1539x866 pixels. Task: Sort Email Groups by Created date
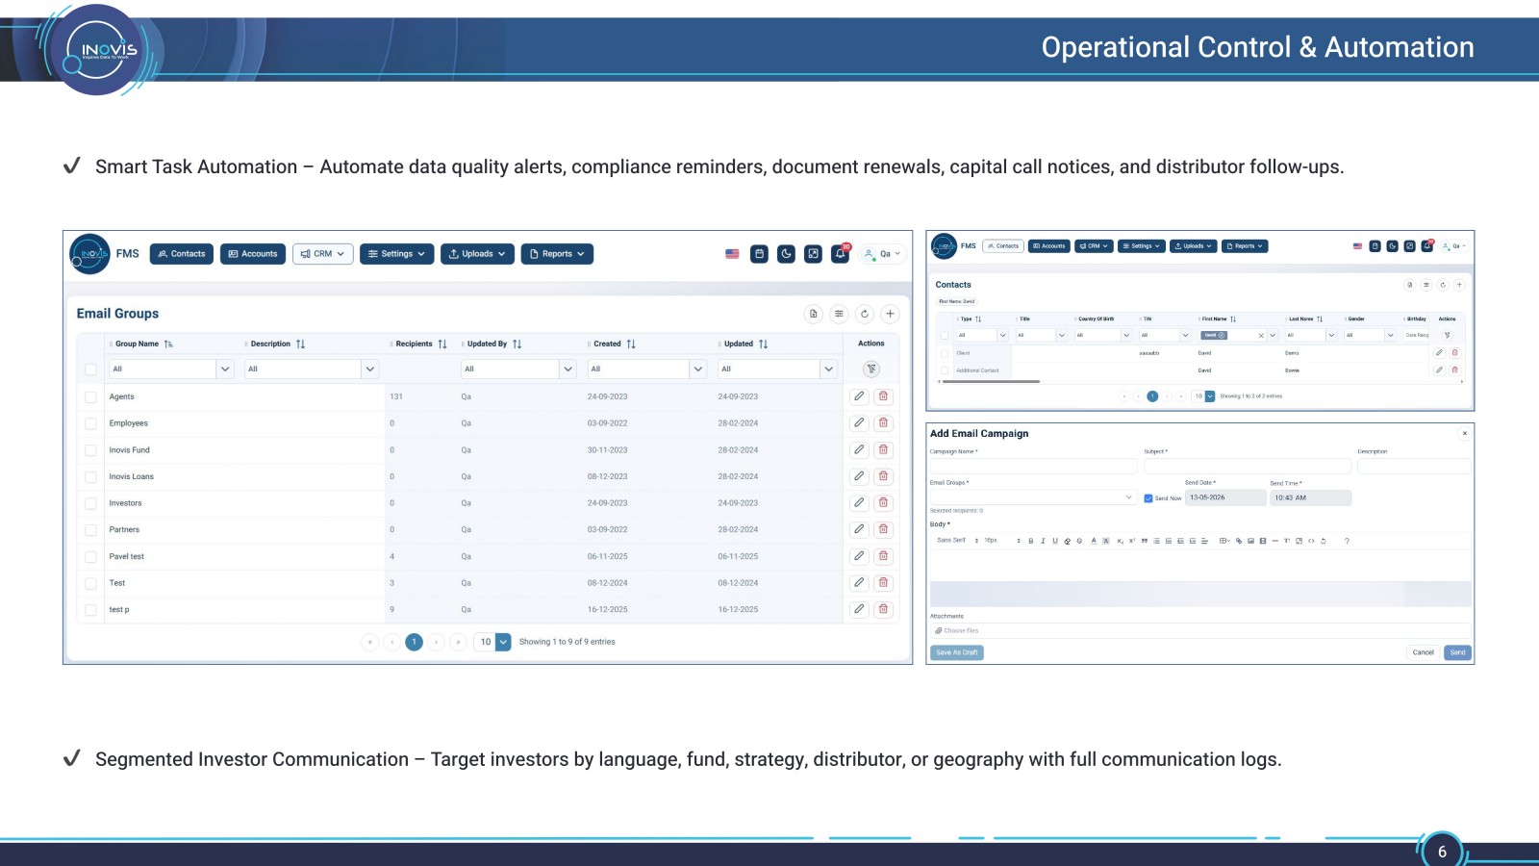click(x=631, y=344)
